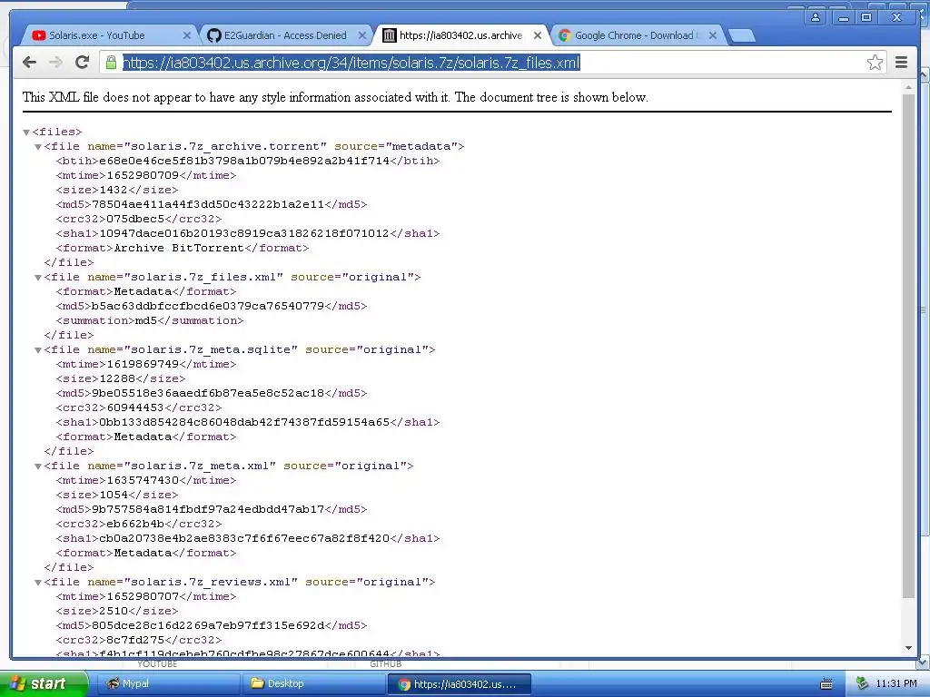The width and height of the screenshot is (930, 697).
Task: Click the YouTube favicon on Solaris.exe tab
Action: (39, 35)
